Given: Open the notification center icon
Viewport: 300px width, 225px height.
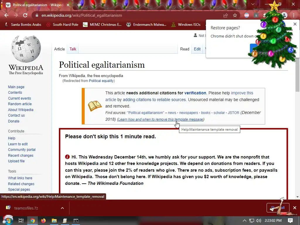Looking at the screenshot, I should [290, 221].
